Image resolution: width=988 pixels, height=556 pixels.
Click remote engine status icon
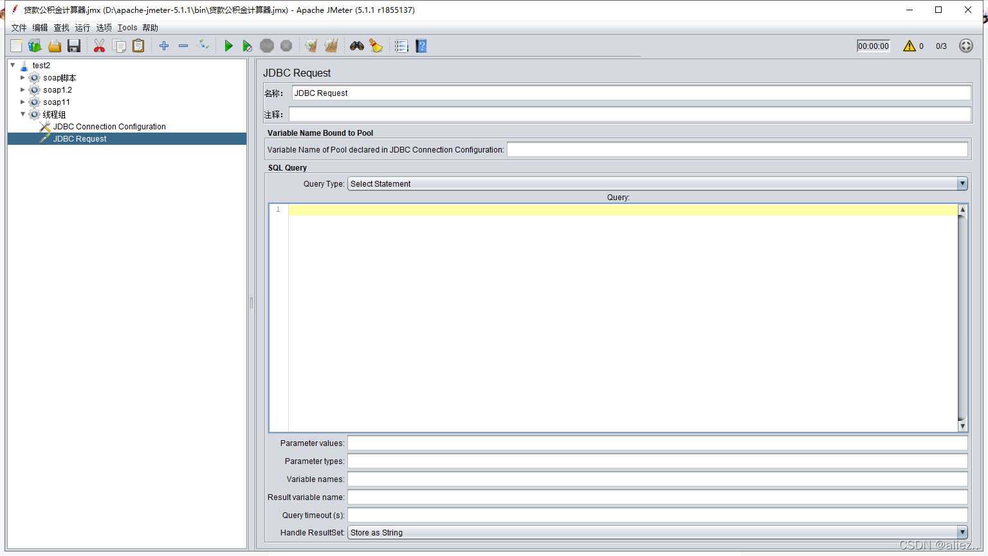[x=966, y=46]
